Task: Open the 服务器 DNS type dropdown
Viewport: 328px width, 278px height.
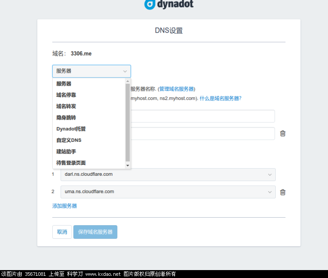Action: pyautogui.click(x=91, y=71)
